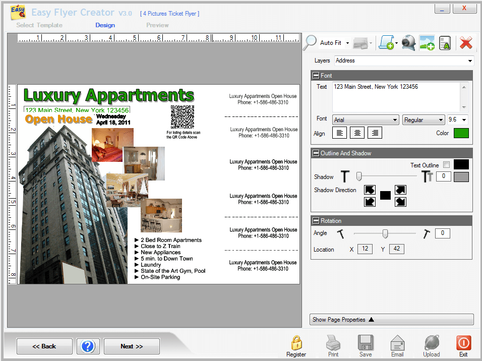Click the rotate clockwise T icon
This screenshot has width=482, height=361.
coord(427,234)
